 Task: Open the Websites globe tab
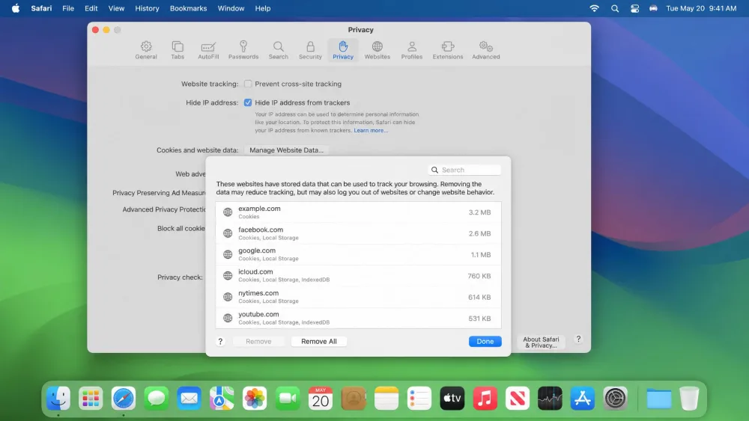(x=377, y=50)
